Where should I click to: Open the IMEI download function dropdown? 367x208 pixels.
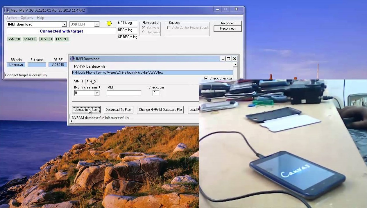tap(64, 24)
